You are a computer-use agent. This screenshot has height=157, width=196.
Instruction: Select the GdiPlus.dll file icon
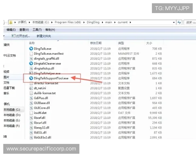coord(31,98)
